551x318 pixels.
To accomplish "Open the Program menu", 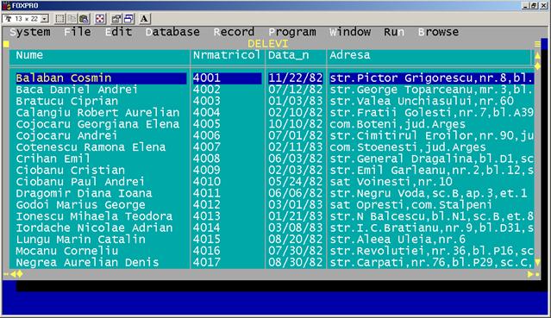I will [x=292, y=32].
